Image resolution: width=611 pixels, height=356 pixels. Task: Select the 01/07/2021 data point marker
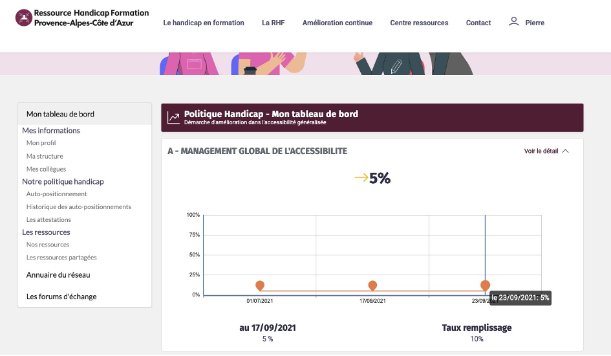coord(260,286)
